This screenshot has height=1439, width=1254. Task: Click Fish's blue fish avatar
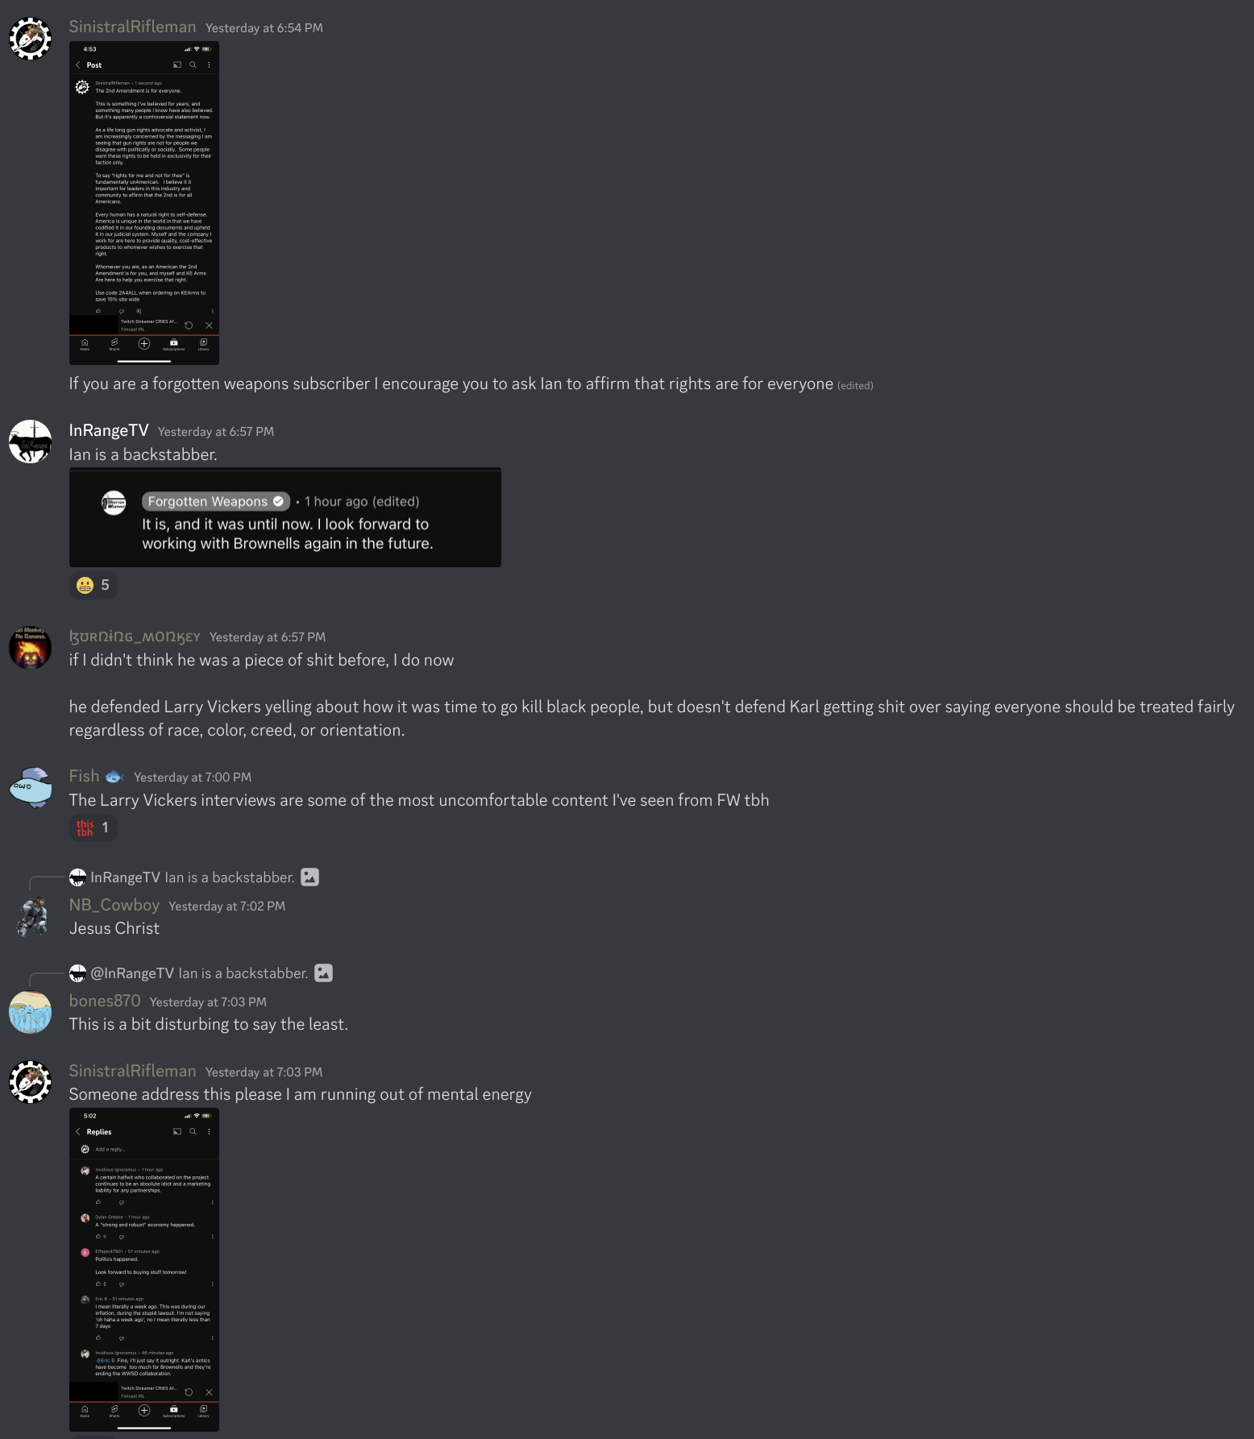click(x=31, y=787)
